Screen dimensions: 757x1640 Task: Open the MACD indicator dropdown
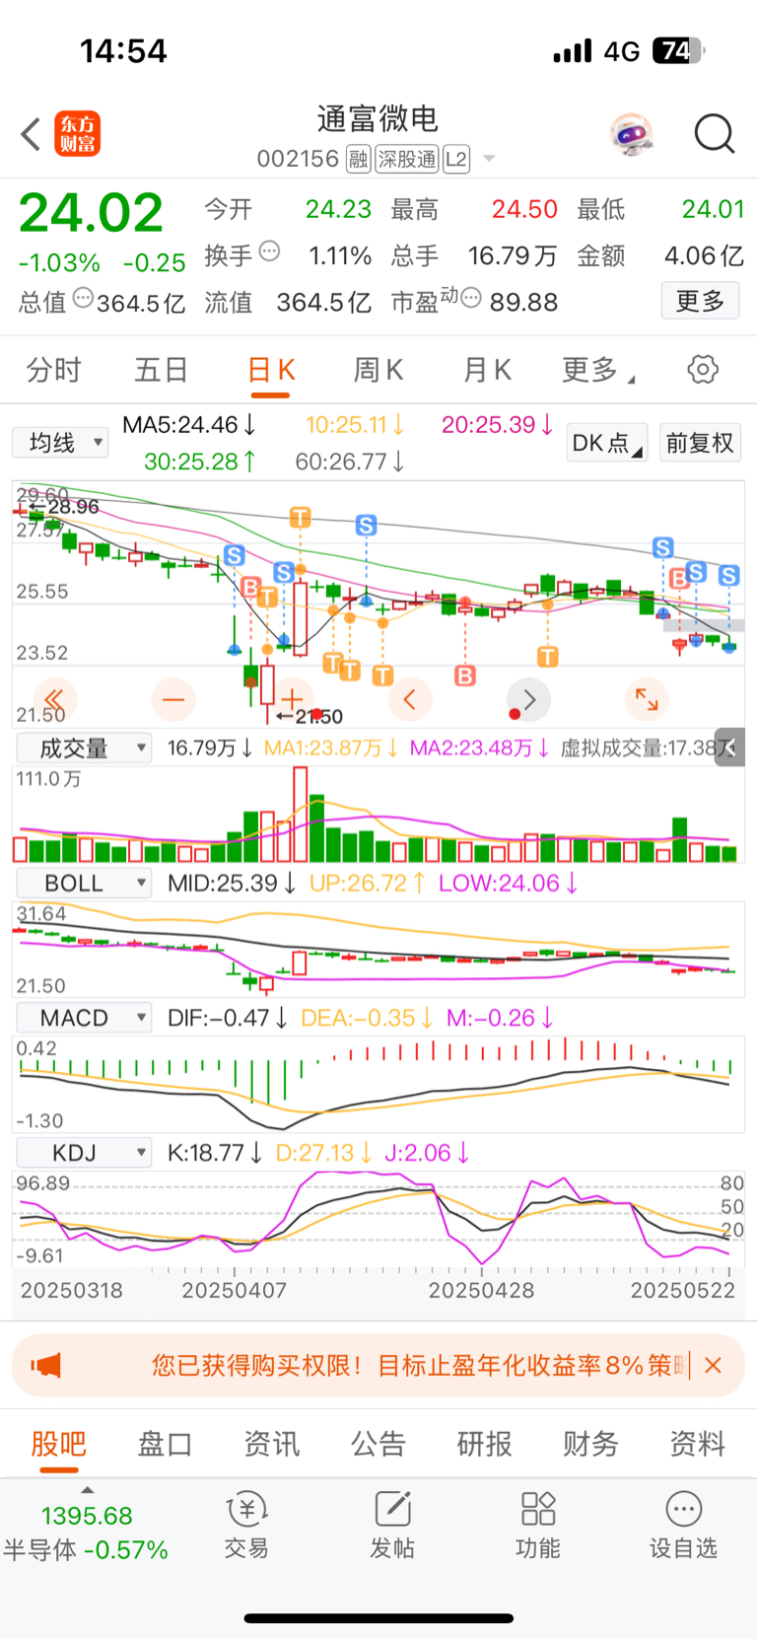click(84, 1018)
